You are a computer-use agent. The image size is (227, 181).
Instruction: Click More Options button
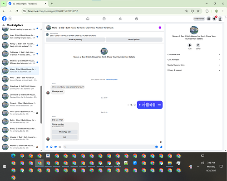click(x=134, y=39)
